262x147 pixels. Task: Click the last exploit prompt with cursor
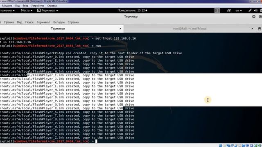pos(48,141)
